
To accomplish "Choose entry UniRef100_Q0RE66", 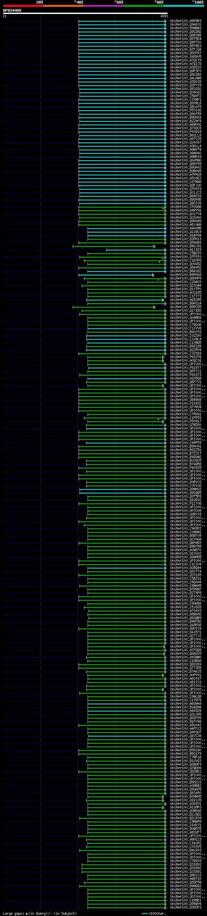I will tap(185, 811).
